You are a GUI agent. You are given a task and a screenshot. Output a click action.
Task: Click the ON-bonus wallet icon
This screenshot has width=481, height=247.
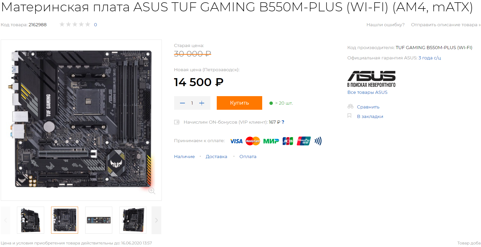177,122
